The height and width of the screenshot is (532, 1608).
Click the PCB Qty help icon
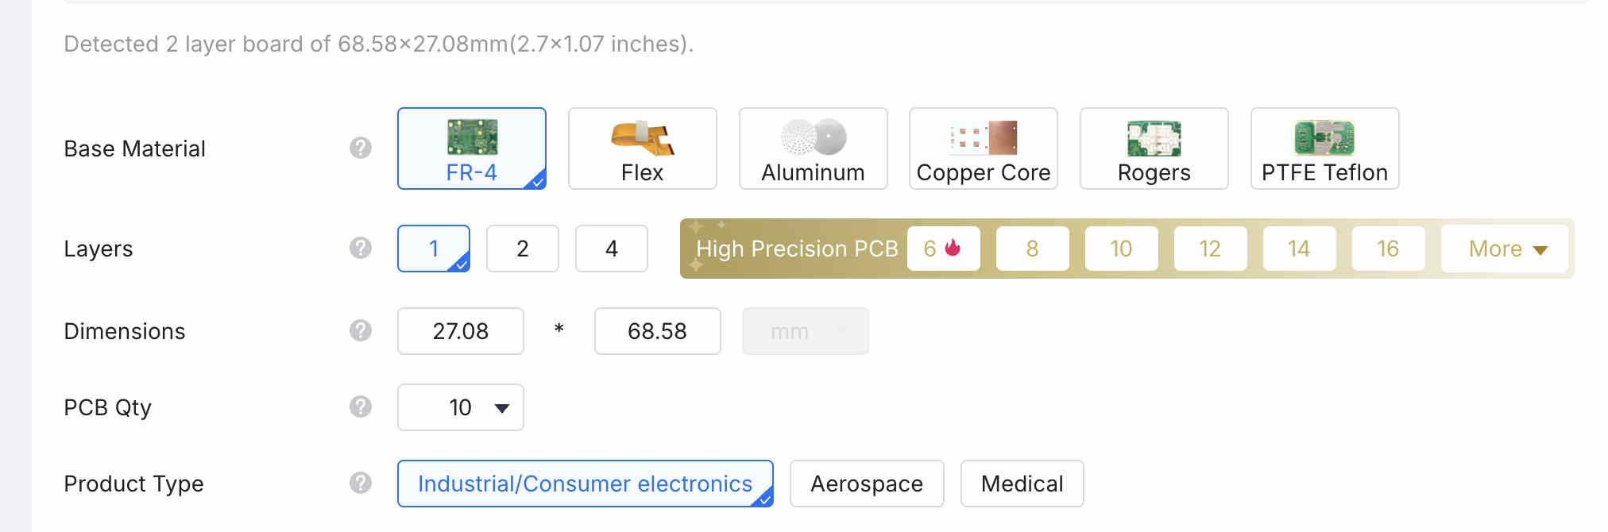click(361, 407)
